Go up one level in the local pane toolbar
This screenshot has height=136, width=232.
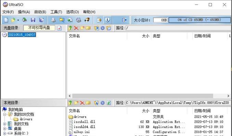[70, 103]
